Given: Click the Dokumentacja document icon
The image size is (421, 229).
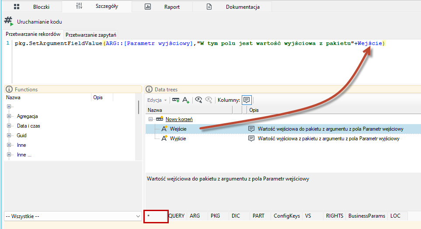Looking at the screenshot, I should tap(209, 7).
